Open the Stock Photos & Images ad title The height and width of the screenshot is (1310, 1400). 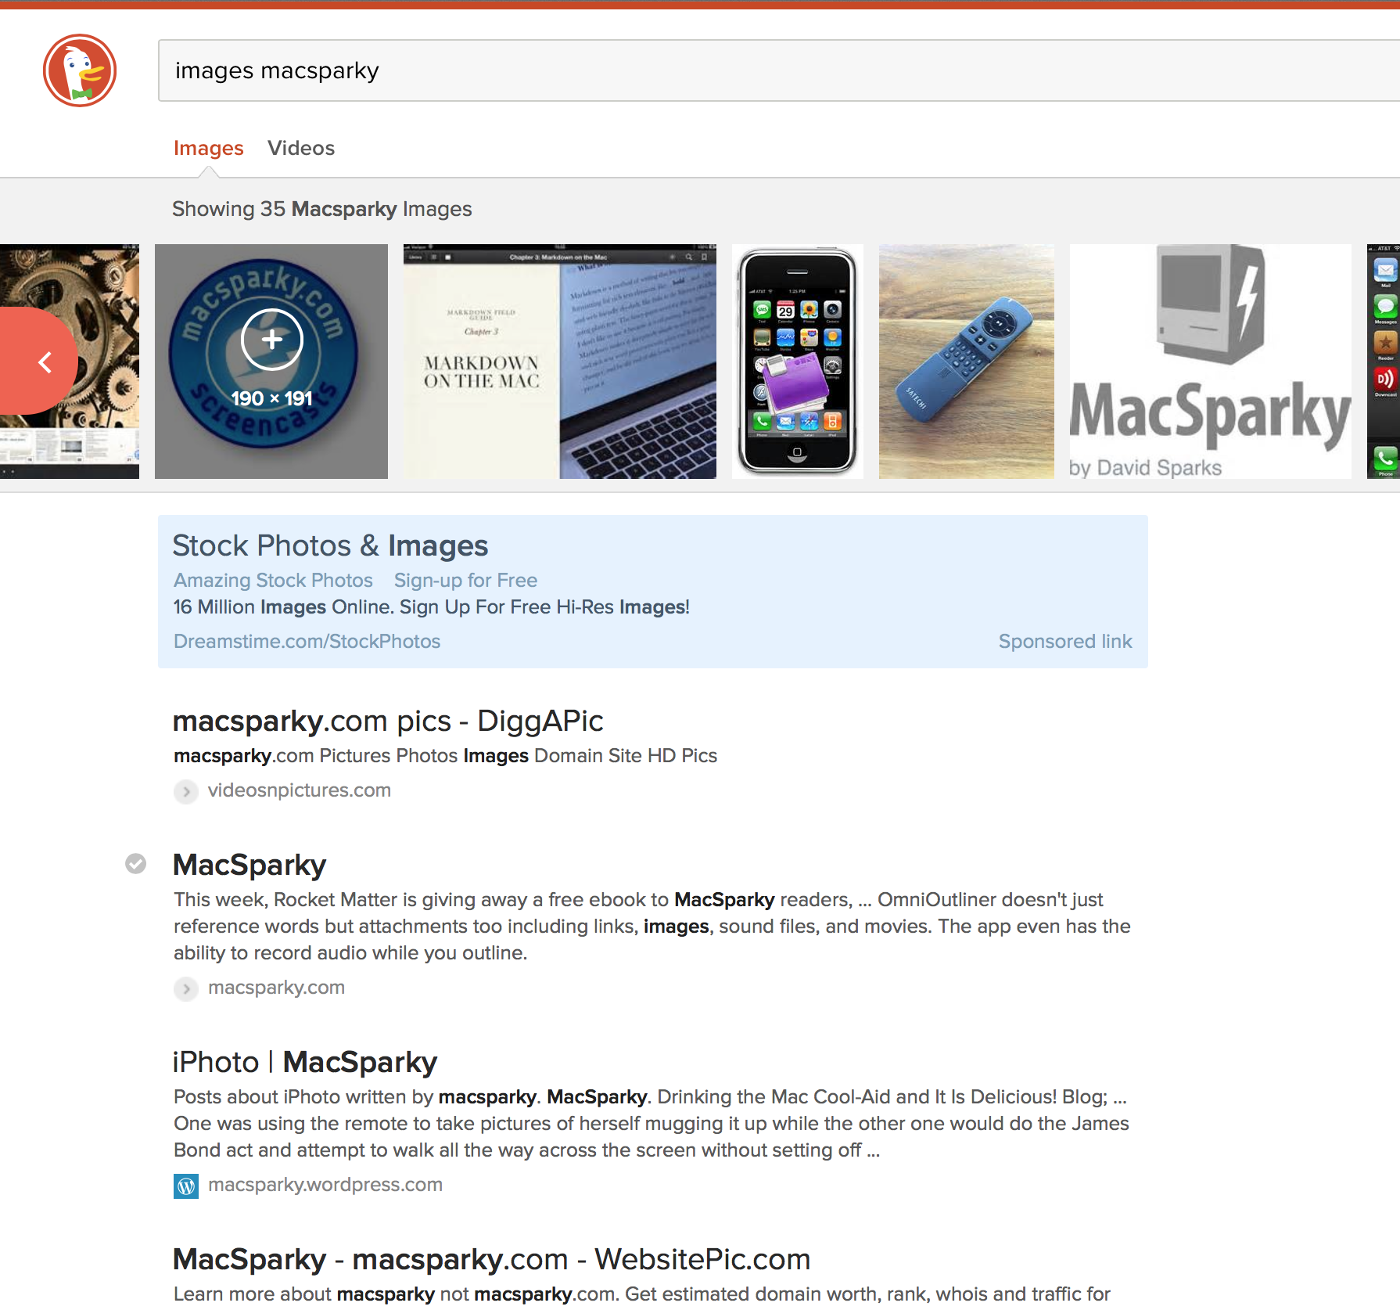[x=330, y=545]
